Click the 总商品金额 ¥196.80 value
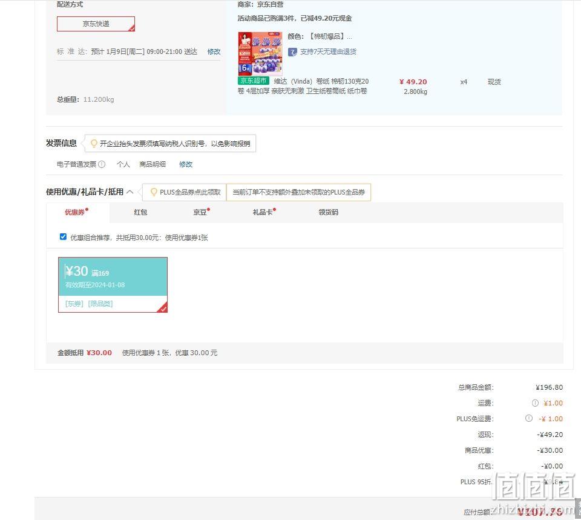Viewport: 581px width, 520px height. [x=549, y=387]
